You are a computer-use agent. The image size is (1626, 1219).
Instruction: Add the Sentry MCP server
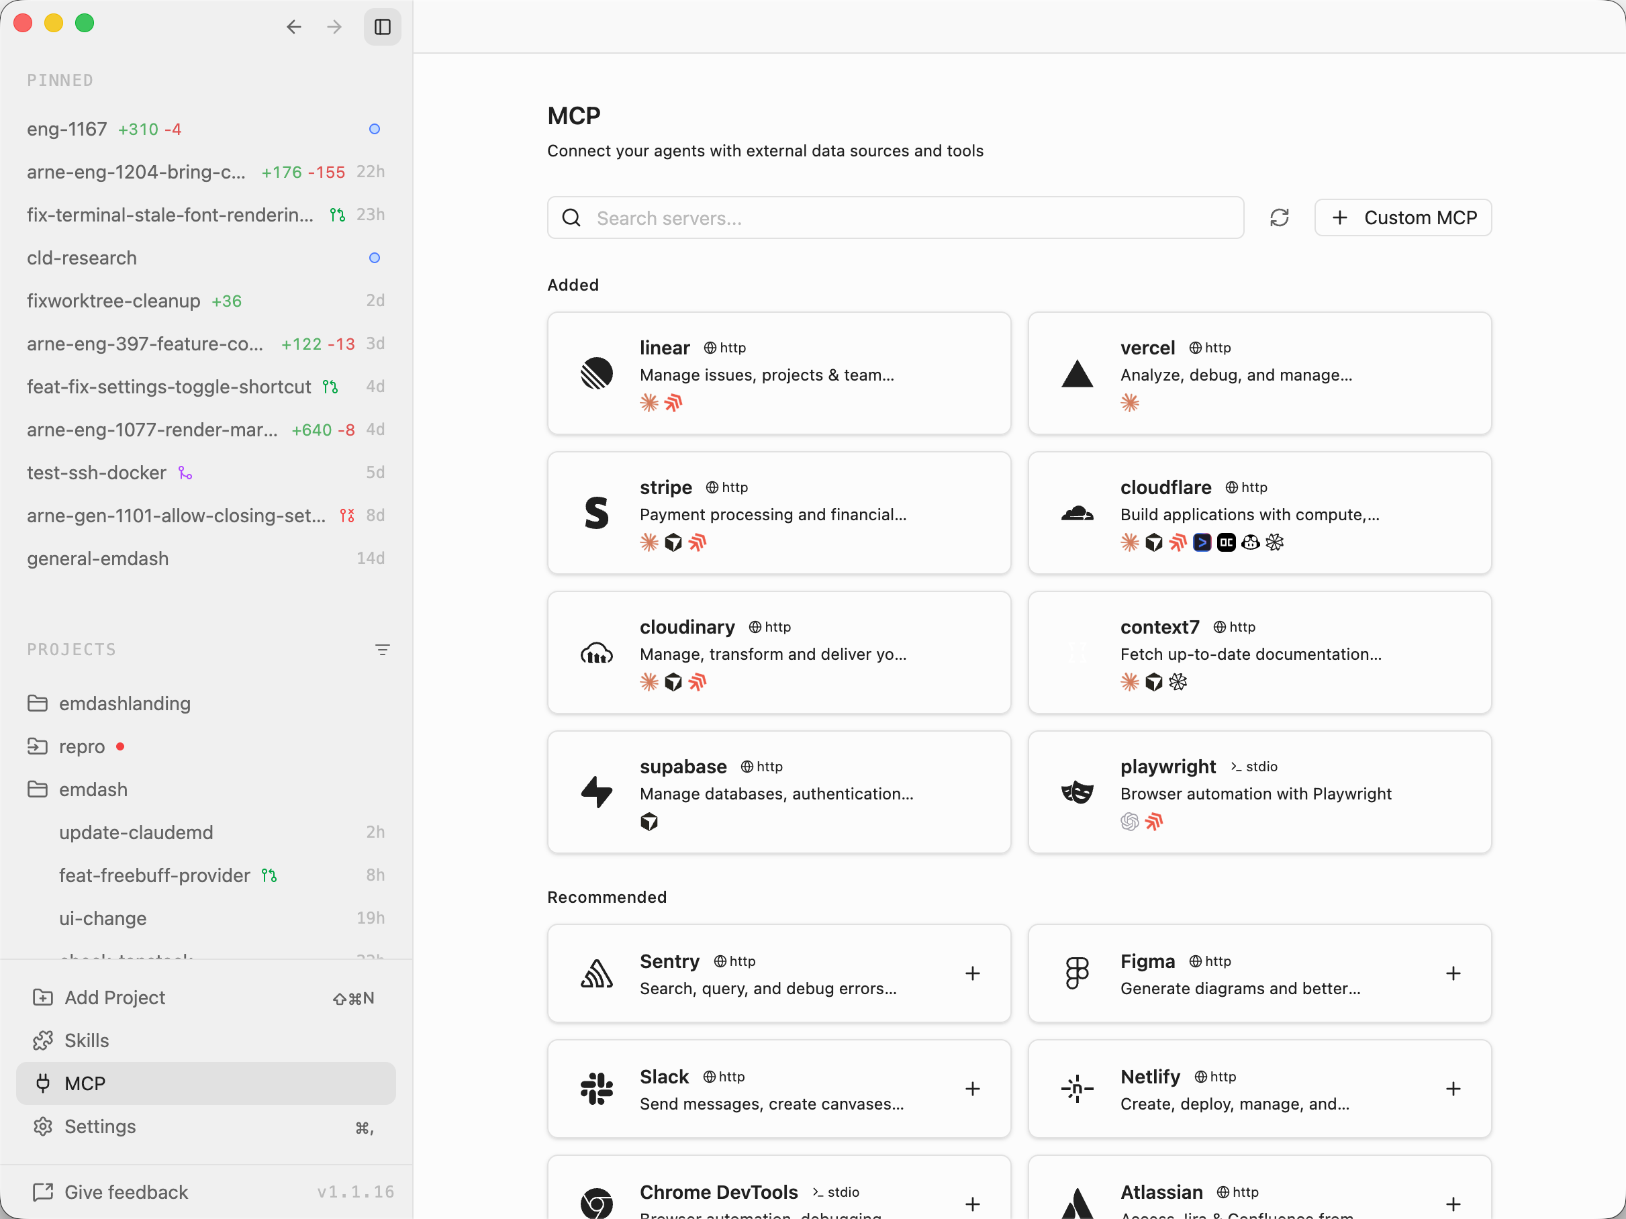point(973,973)
